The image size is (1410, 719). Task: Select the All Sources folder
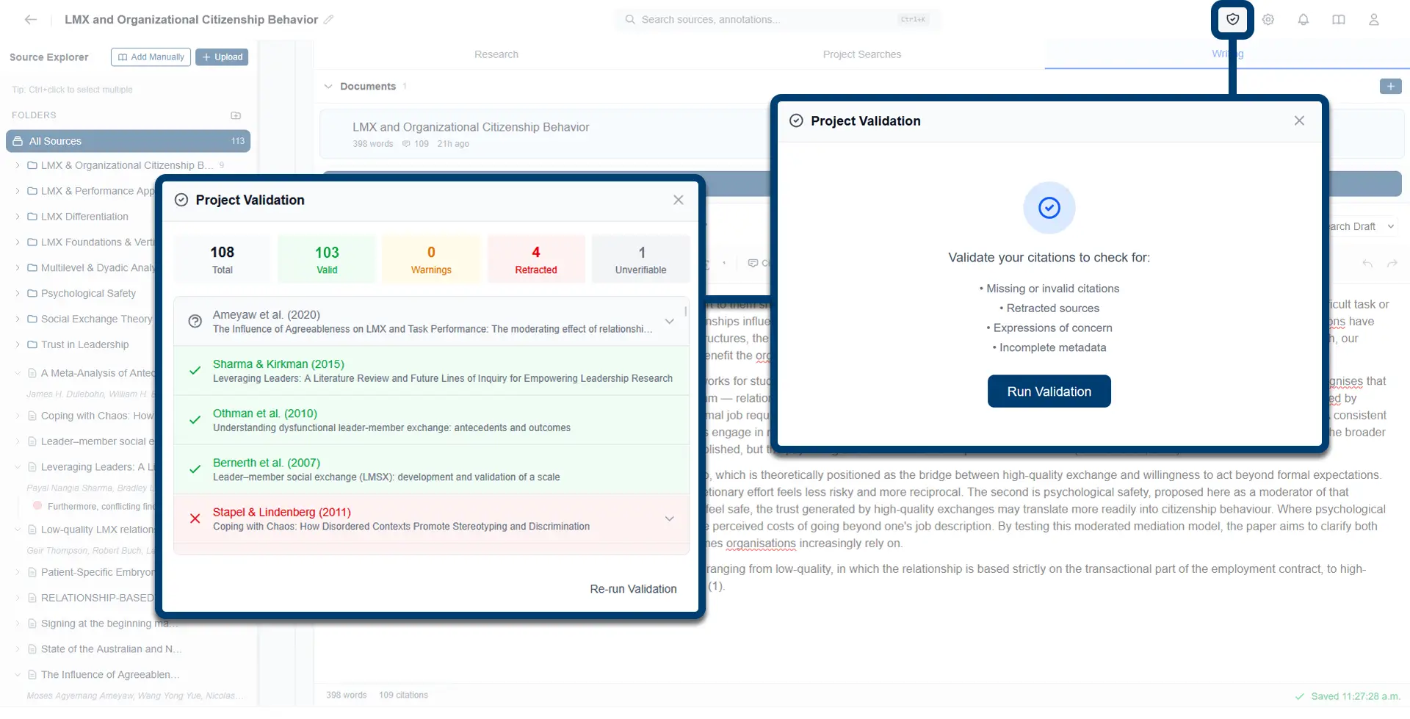128,141
